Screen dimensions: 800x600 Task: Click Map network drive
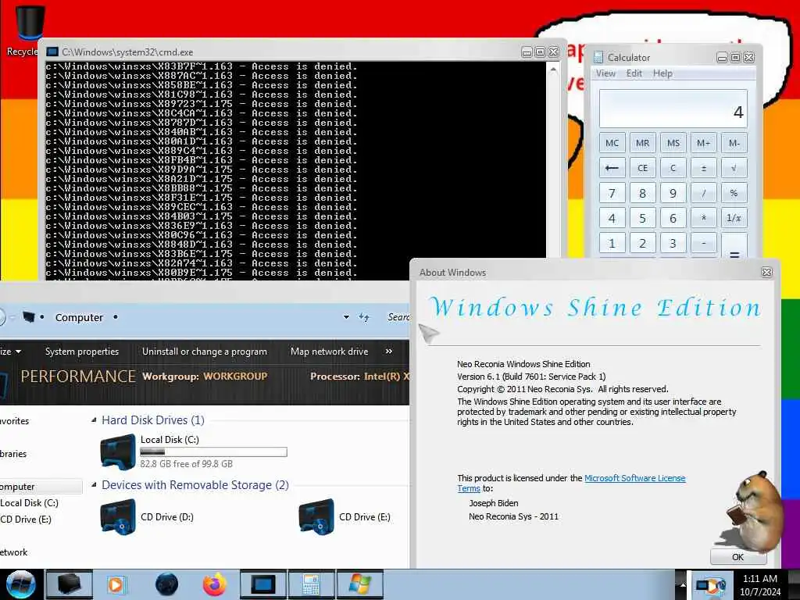(x=329, y=352)
